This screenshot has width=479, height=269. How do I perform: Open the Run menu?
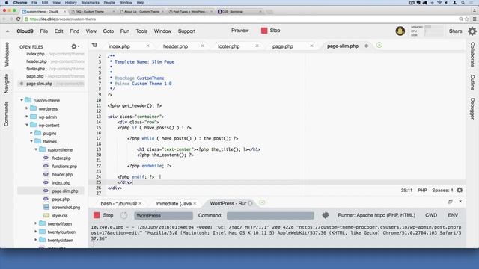coord(125,31)
